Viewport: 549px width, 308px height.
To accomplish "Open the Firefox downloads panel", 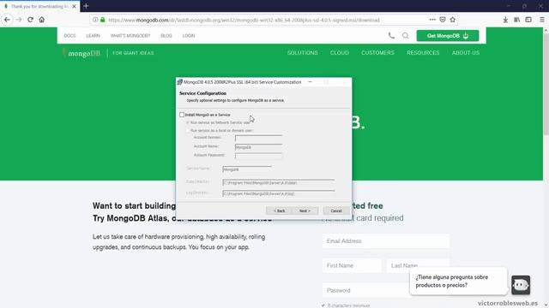I will pos(505,20).
